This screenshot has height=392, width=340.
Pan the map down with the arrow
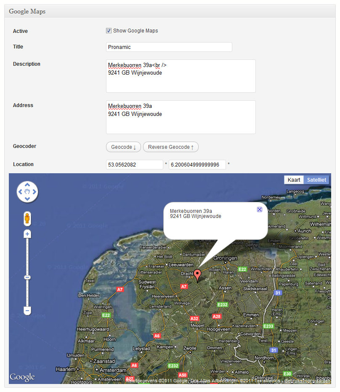[x=27, y=199]
